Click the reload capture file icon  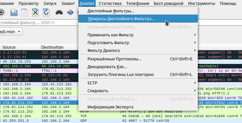pyautogui.click(x=46, y=12)
